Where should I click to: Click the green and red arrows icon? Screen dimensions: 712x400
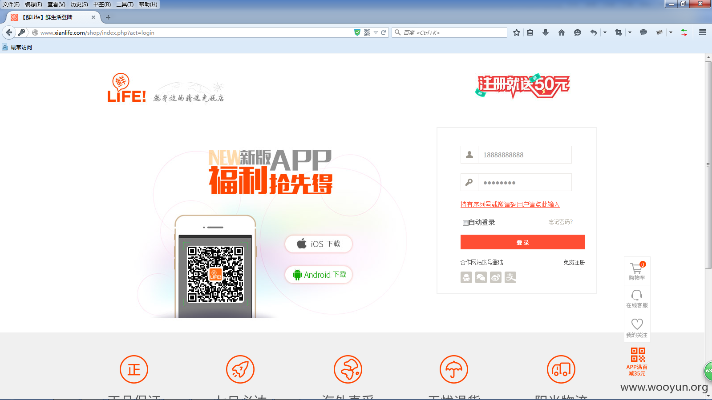point(684,32)
